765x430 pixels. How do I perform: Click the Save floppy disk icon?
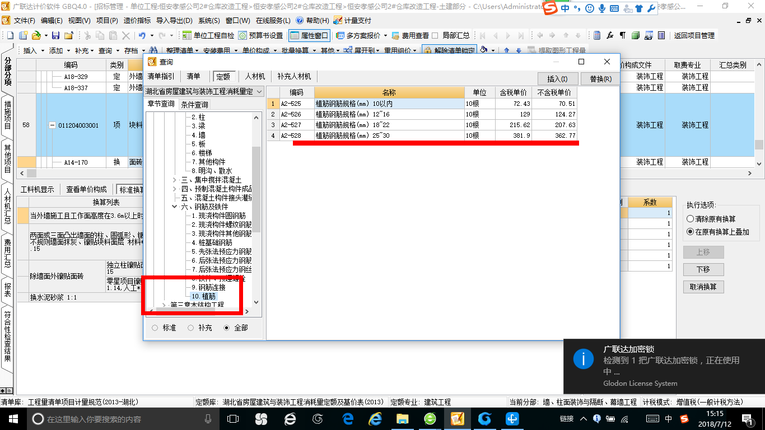coord(55,35)
